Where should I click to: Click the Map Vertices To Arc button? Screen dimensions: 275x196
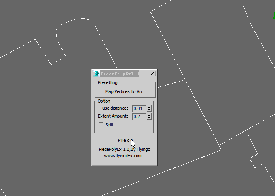pyautogui.click(x=125, y=91)
